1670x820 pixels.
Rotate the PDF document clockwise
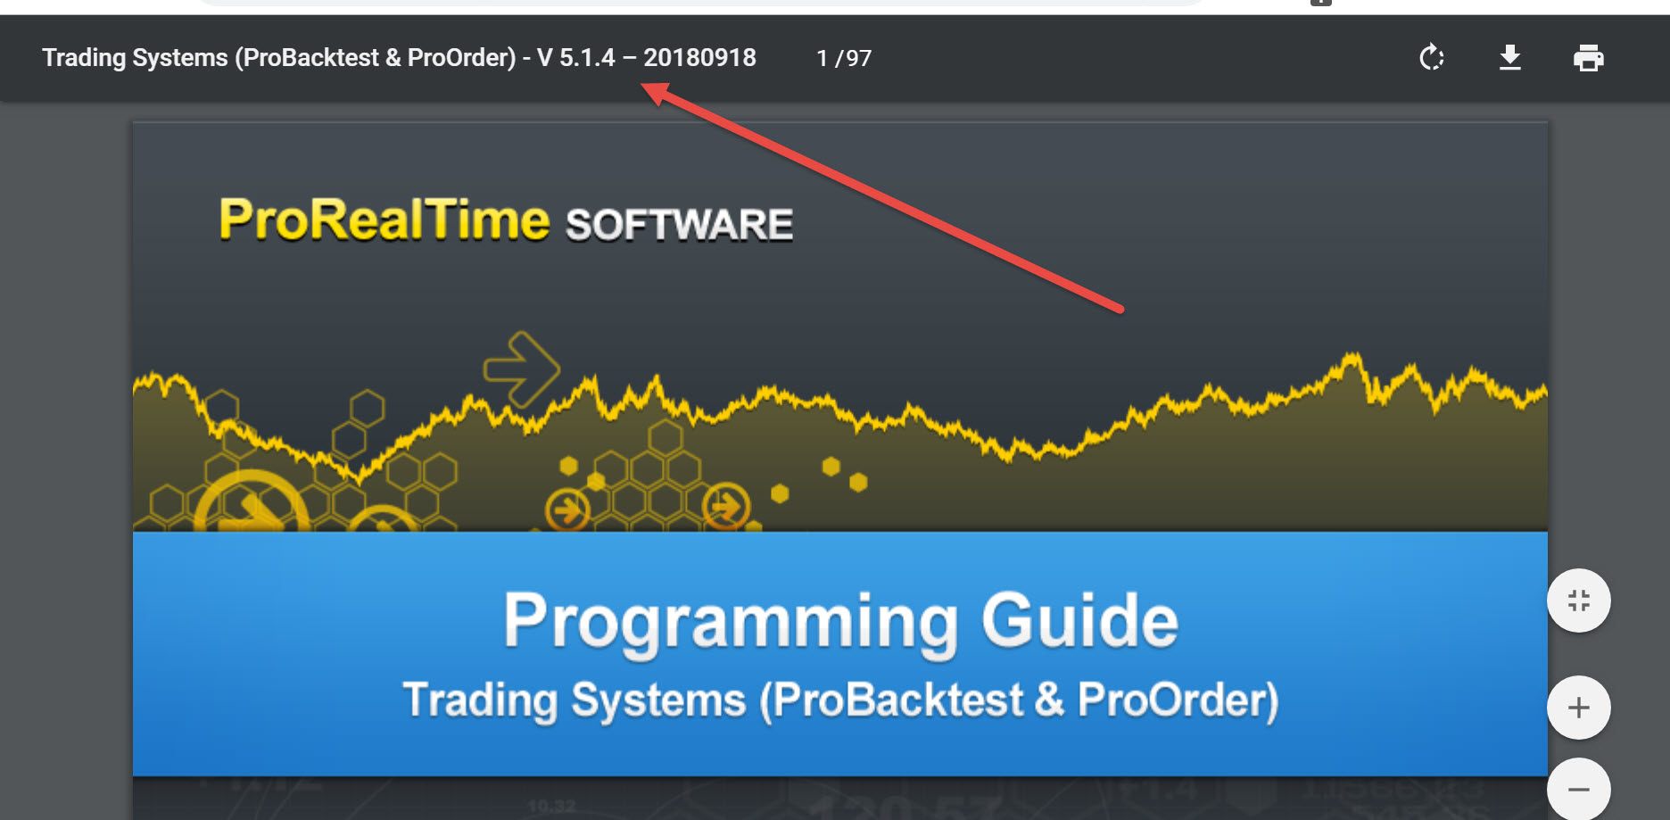(x=1432, y=58)
